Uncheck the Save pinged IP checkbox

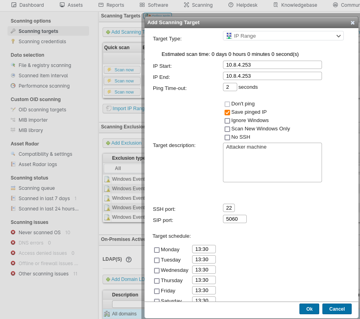(227, 112)
